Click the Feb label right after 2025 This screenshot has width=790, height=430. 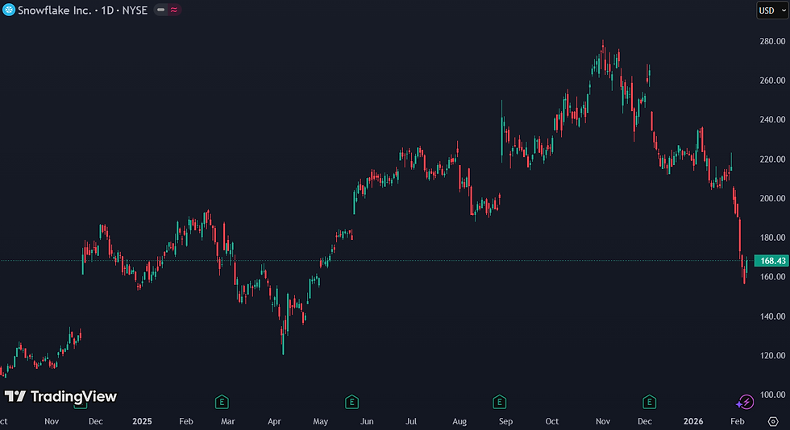186,421
